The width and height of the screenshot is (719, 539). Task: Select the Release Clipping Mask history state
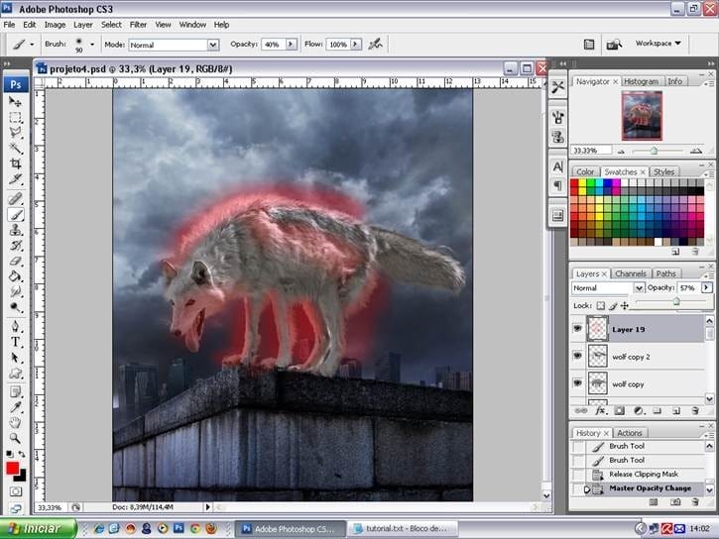click(x=644, y=475)
